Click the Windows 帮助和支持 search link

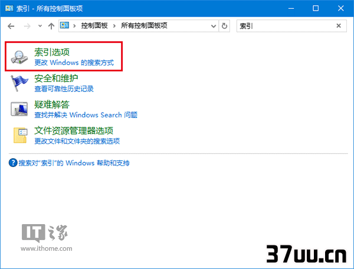74,163
